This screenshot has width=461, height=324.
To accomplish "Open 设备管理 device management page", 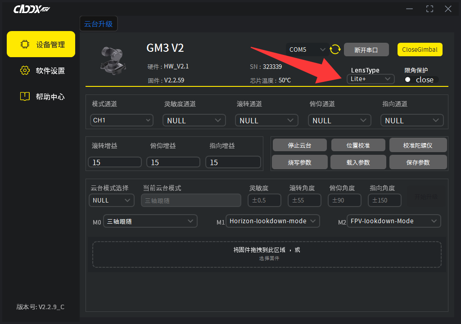I will click(41, 44).
